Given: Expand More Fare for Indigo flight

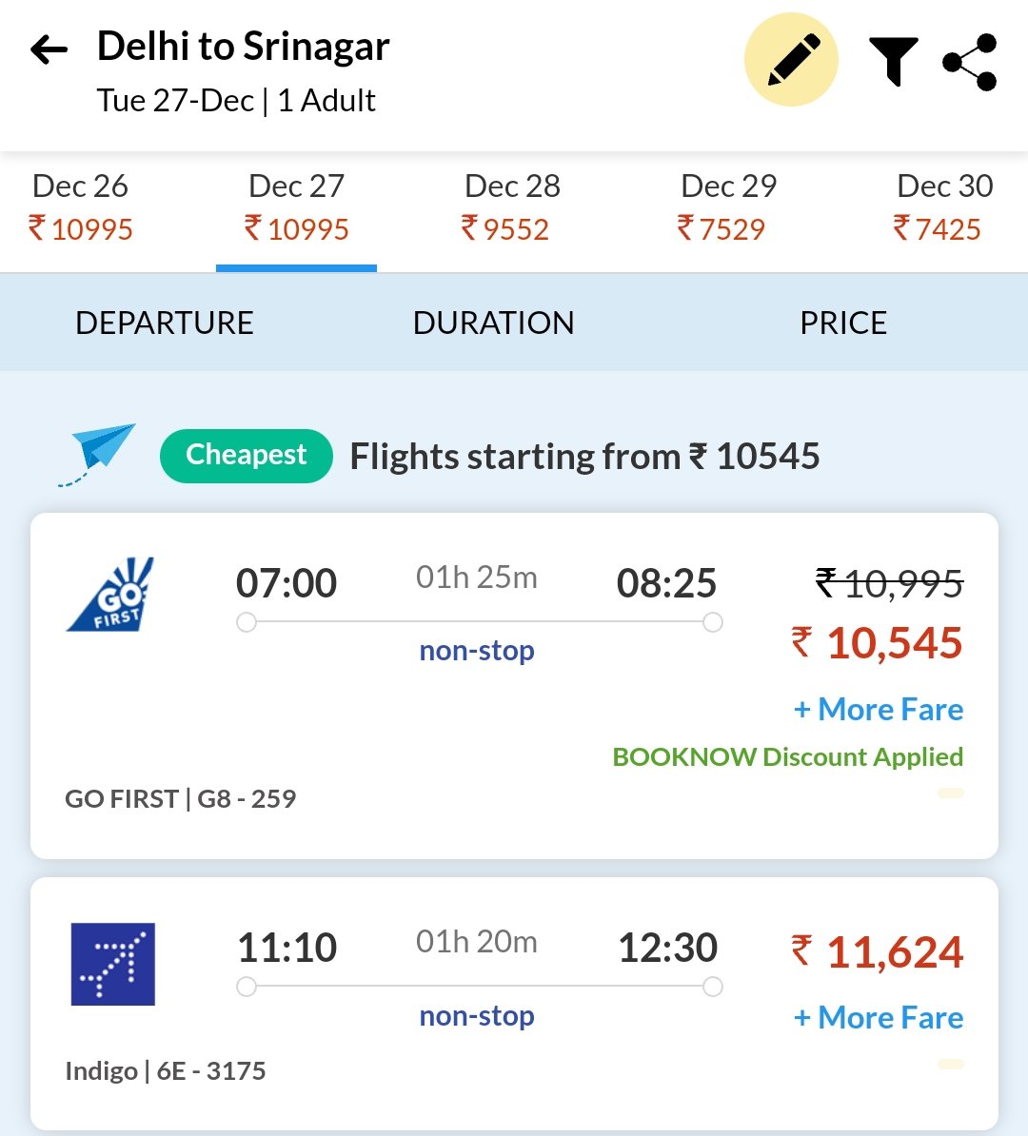Looking at the screenshot, I should (878, 1018).
